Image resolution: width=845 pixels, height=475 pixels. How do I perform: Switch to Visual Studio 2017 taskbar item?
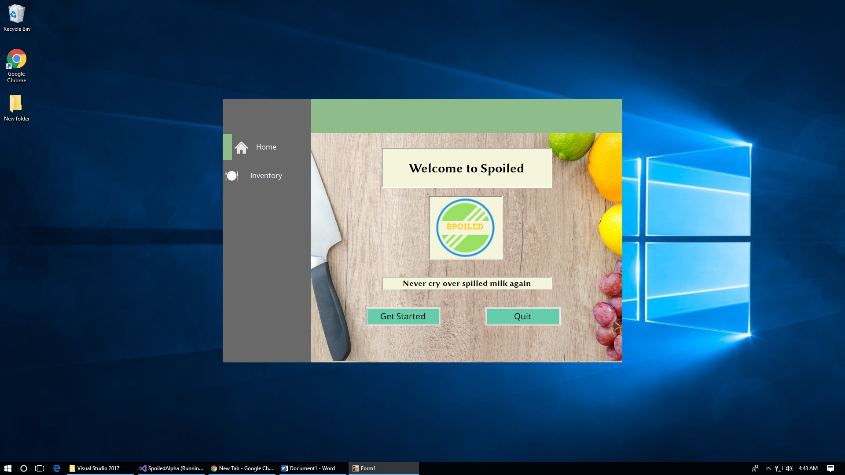tap(99, 468)
